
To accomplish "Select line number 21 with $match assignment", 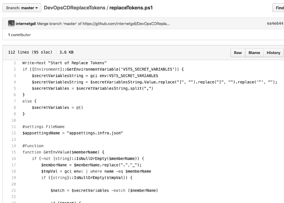I will pyautogui.click(x=13, y=190).
